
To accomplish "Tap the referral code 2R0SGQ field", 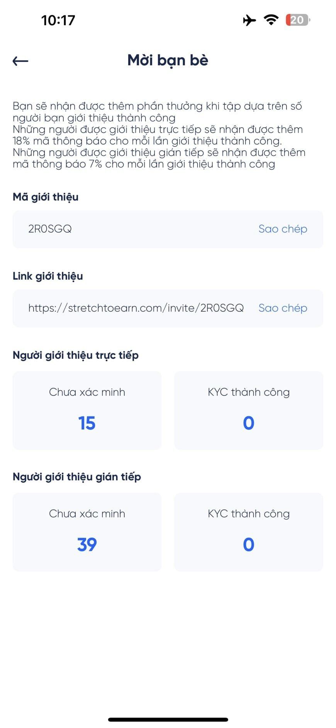I will coord(50,229).
